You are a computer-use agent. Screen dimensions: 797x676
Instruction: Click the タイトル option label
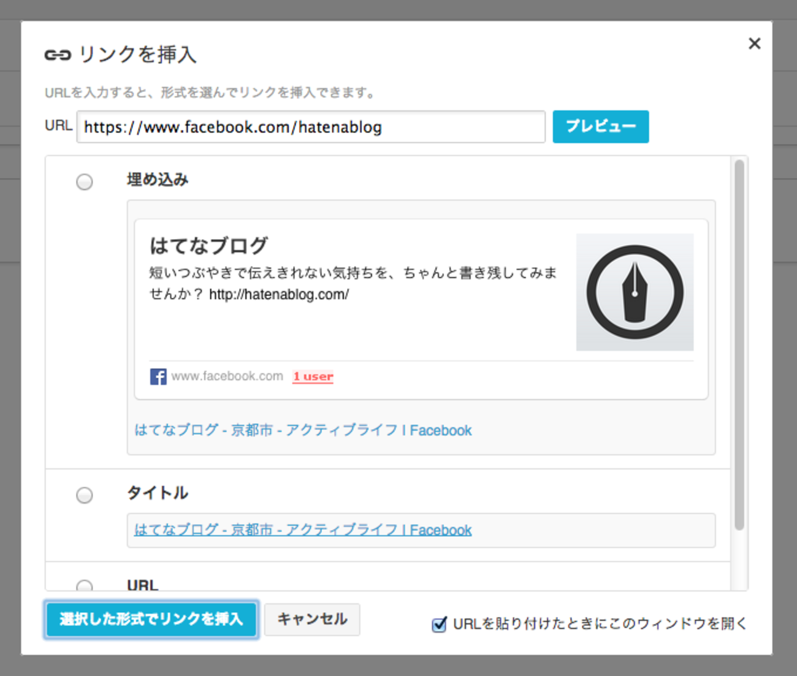point(158,493)
